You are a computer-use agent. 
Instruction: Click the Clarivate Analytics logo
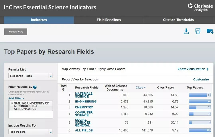tap(200, 7)
